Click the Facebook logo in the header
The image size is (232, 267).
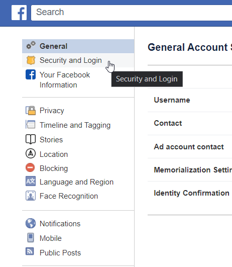point(19,13)
